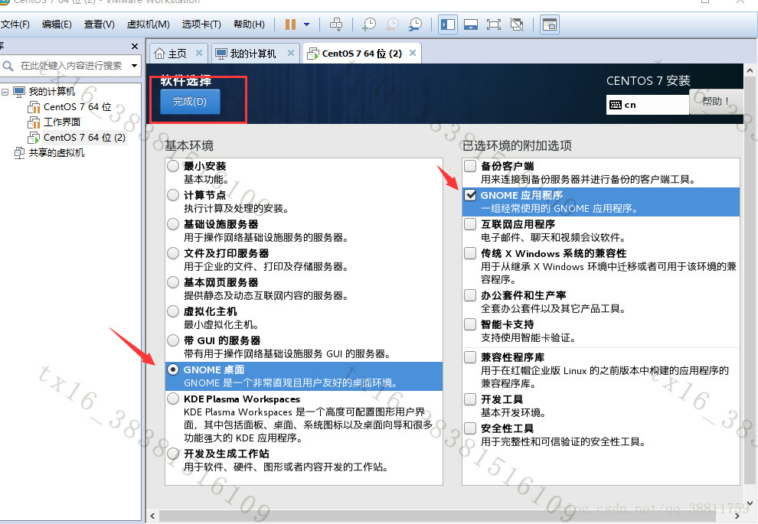The width and height of the screenshot is (758, 524).
Task: Select CentOS 7 64 位 in library tree
Action: point(77,107)
